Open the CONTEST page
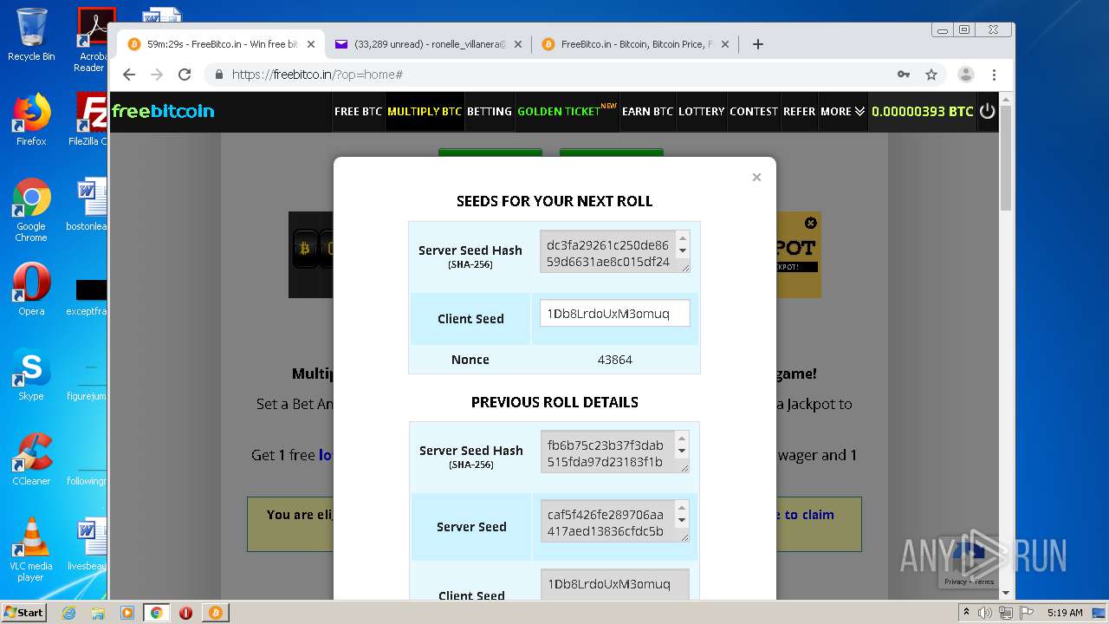Screen dimensions: 1109x624 (754, 111)
